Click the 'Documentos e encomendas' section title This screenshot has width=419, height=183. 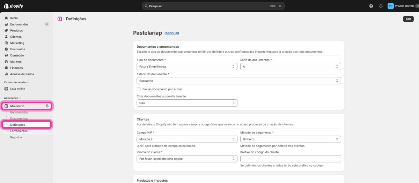click(x=158, y=46)
